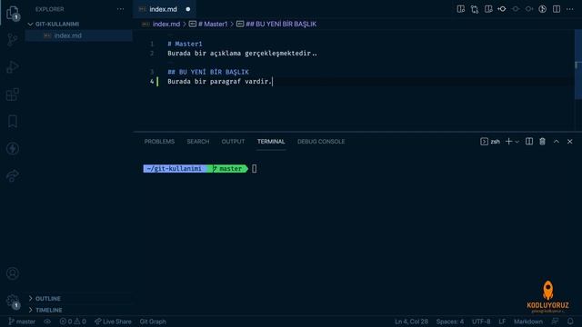
Task: Open Explorer views and more actions ellipsis
Action: (x=120, y=9)
